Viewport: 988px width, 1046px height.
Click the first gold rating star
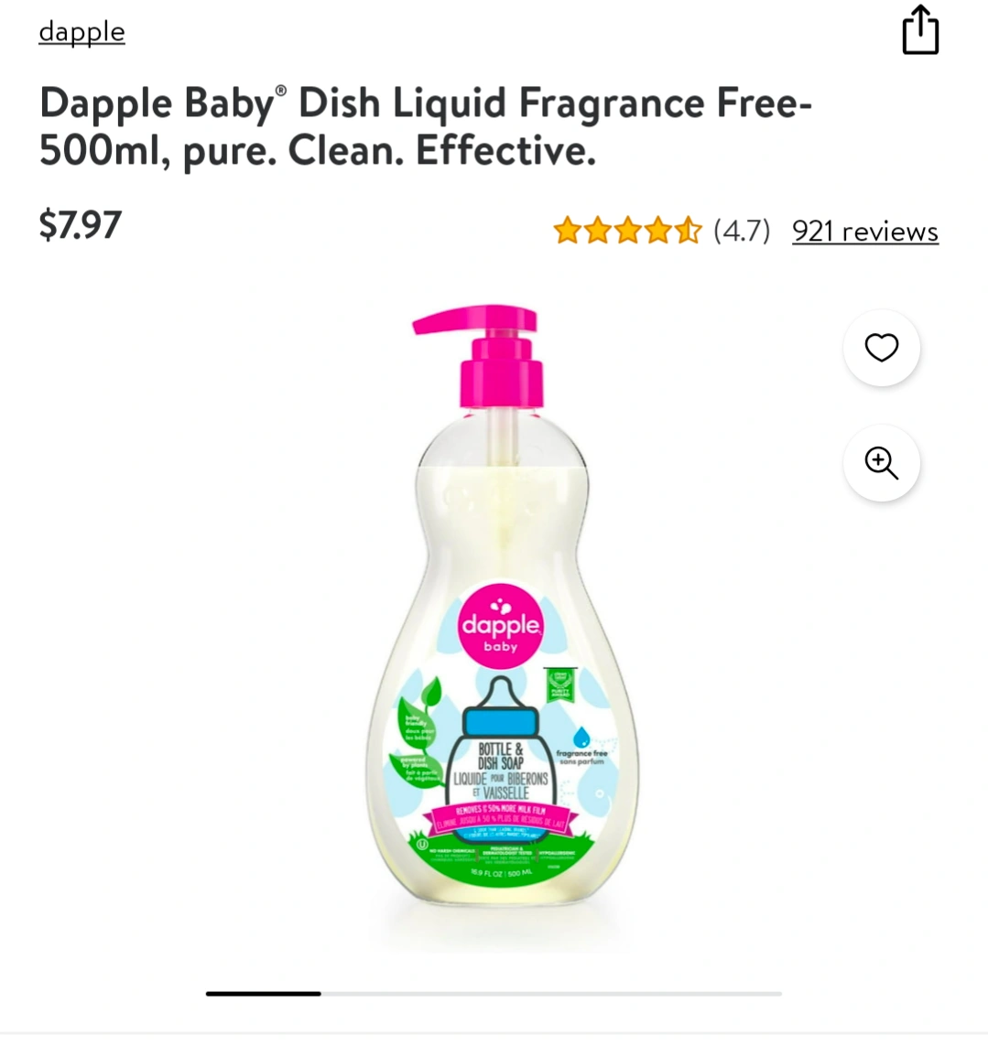click(x=568, y=231)
